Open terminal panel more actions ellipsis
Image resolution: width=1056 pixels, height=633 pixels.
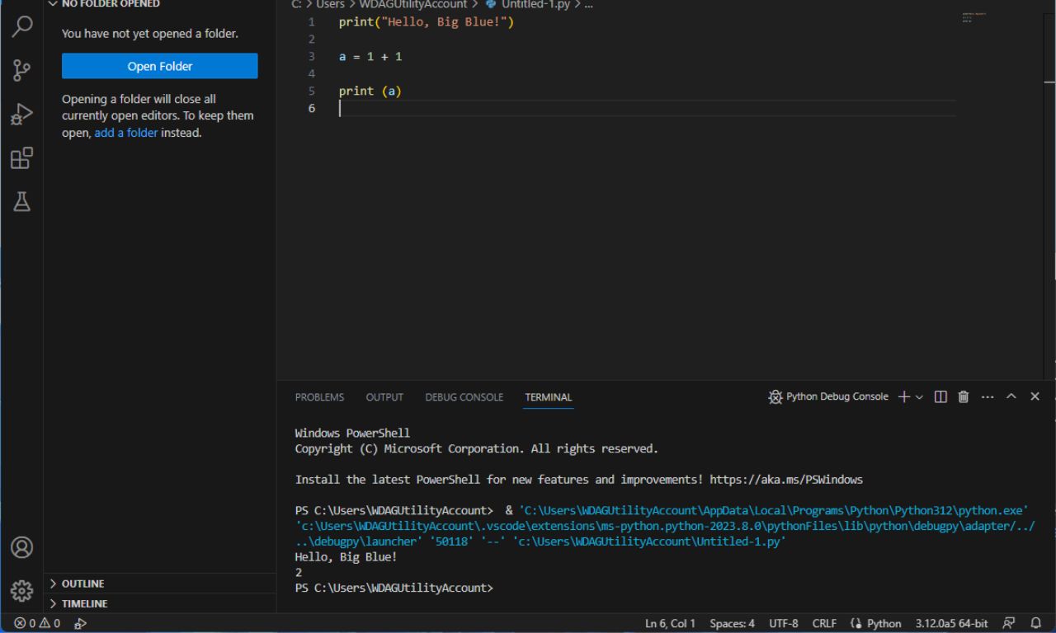coord(988,397)
